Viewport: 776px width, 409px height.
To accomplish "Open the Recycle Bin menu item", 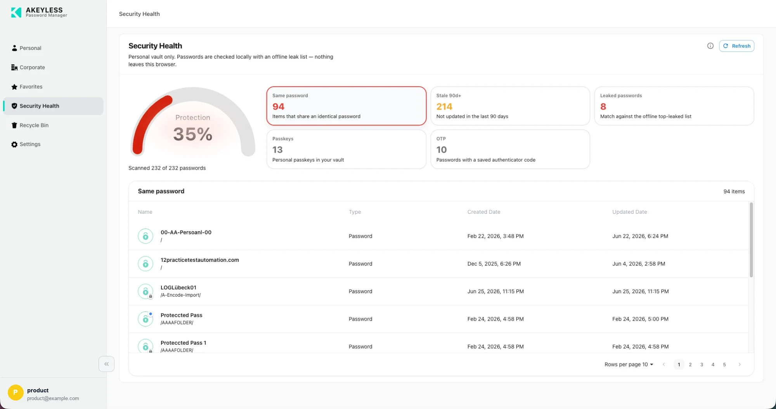I will (x=53, y=125).
